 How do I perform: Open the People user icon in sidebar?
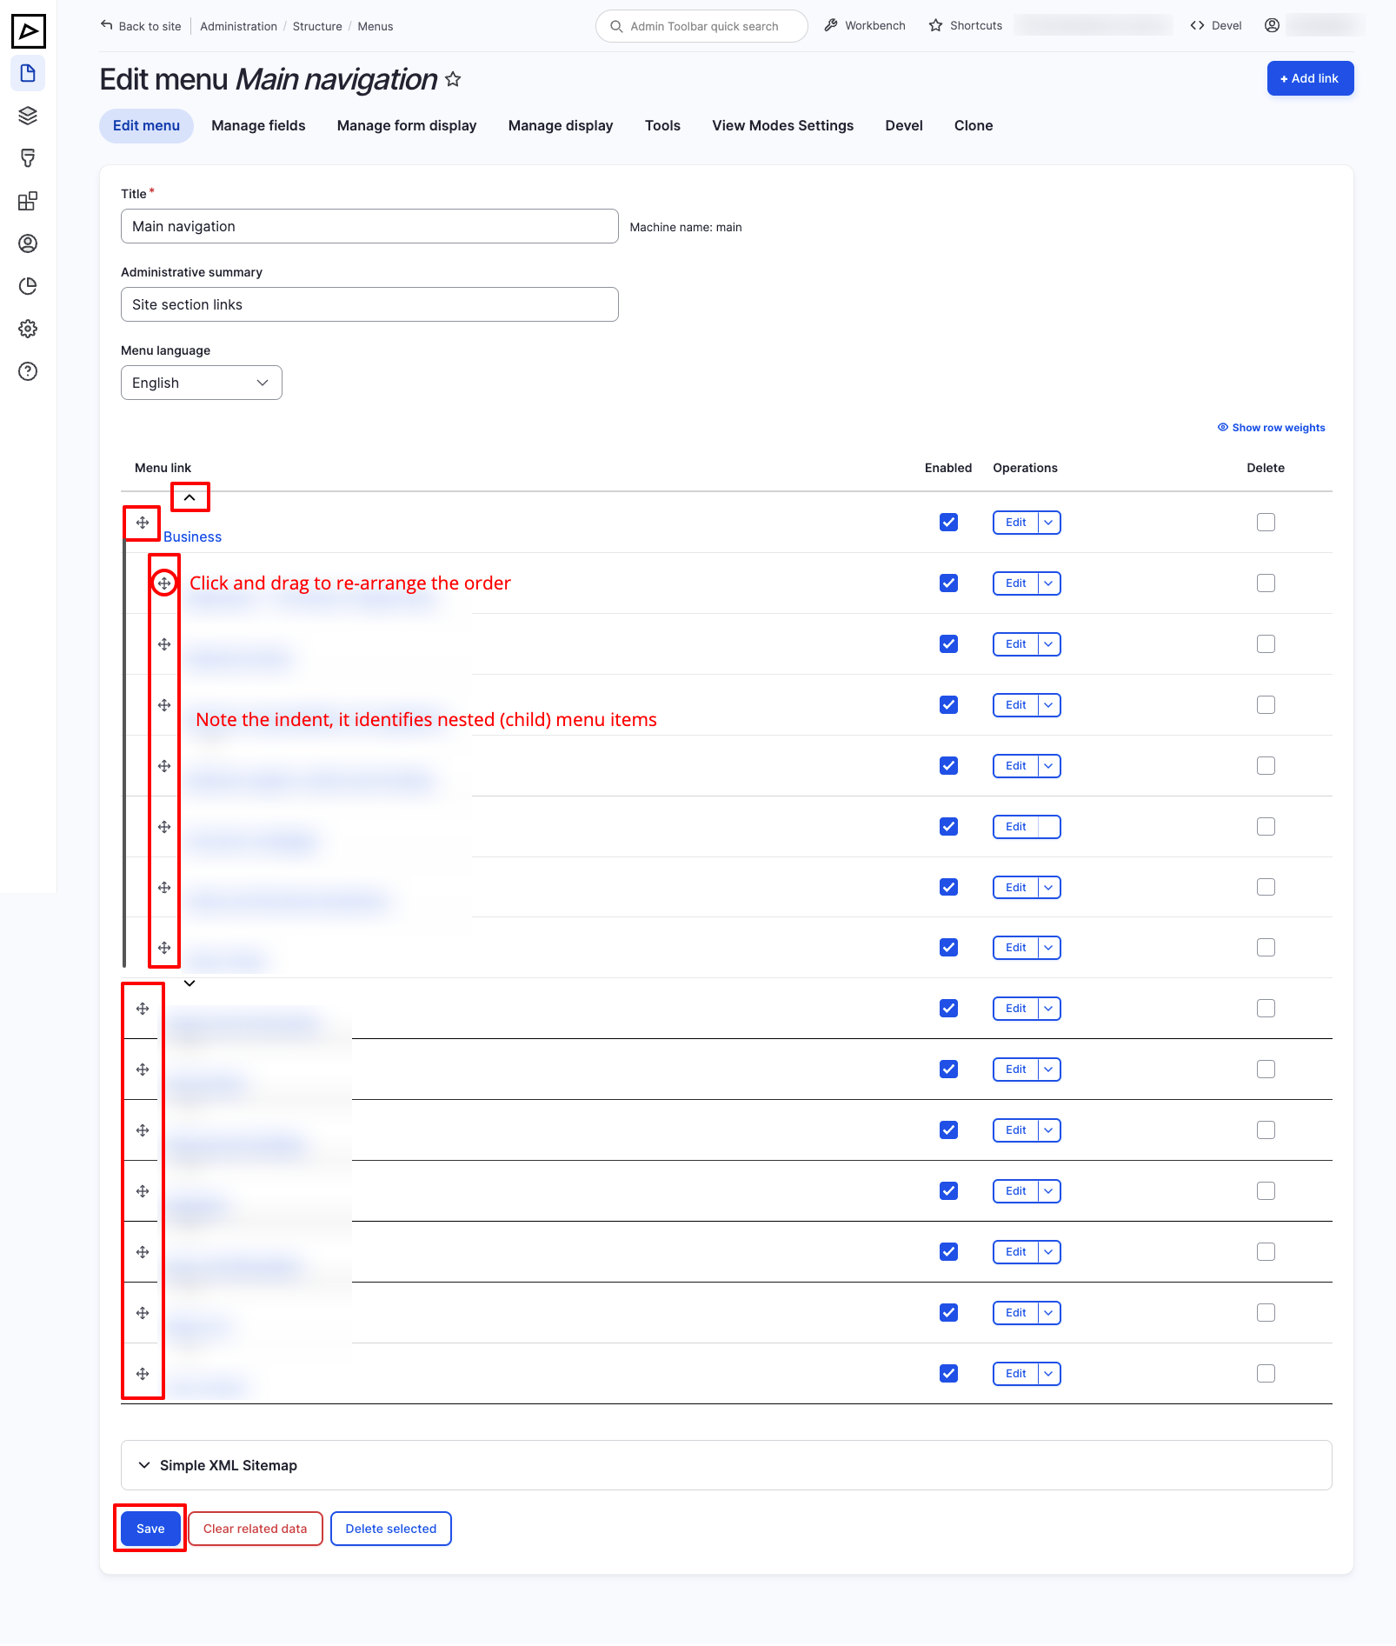pyautogui.click(x=28, y=243)
